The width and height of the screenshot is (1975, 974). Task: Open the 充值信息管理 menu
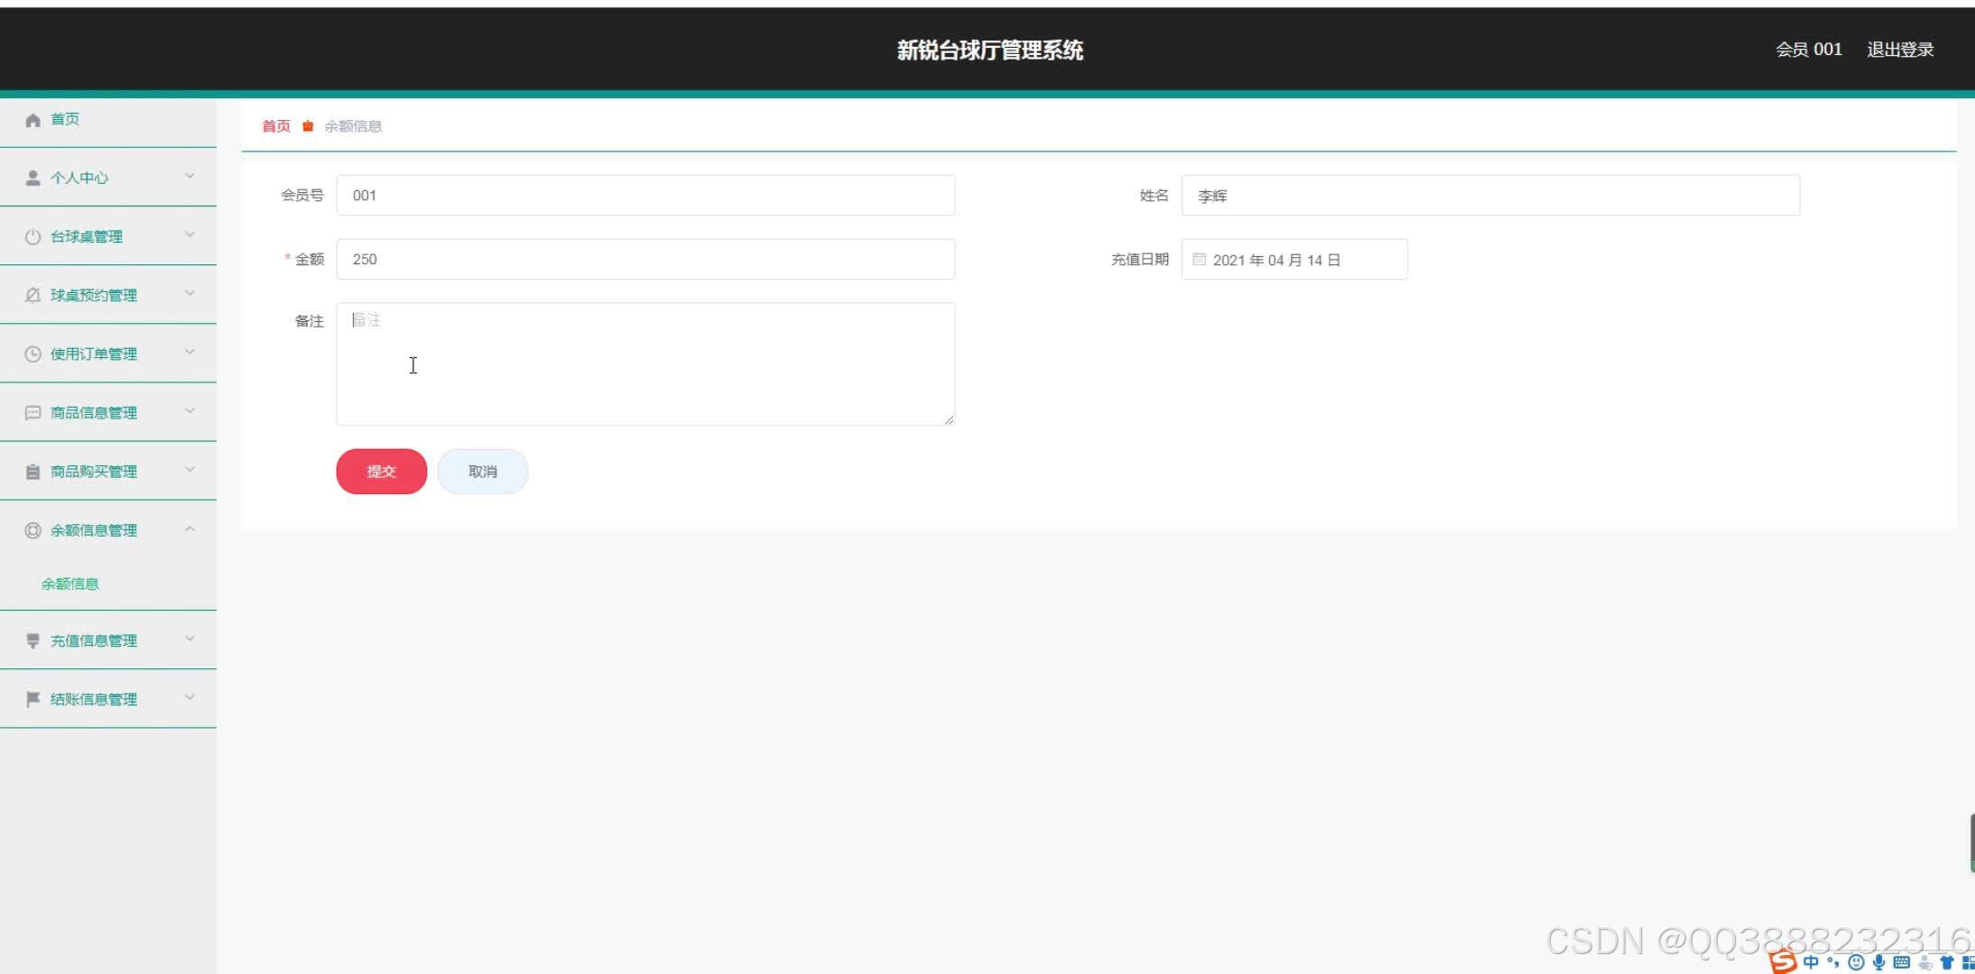108,639
